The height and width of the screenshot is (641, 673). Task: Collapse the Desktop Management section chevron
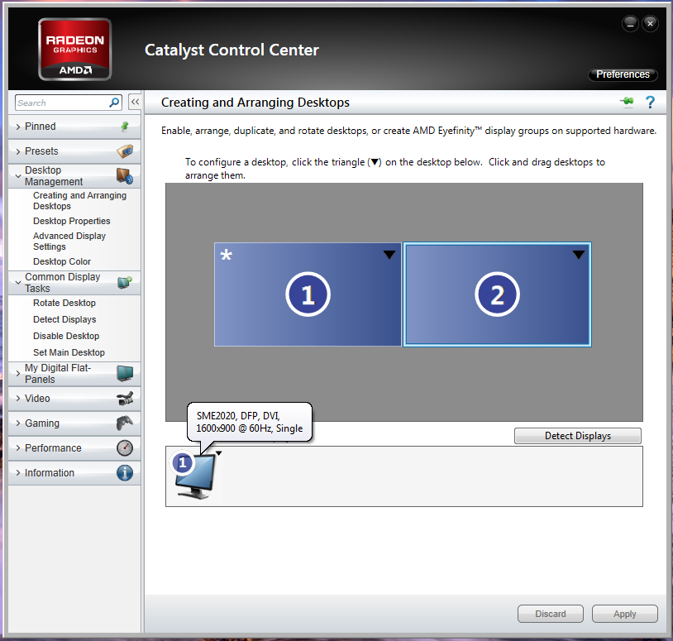[x=18, y=176]
